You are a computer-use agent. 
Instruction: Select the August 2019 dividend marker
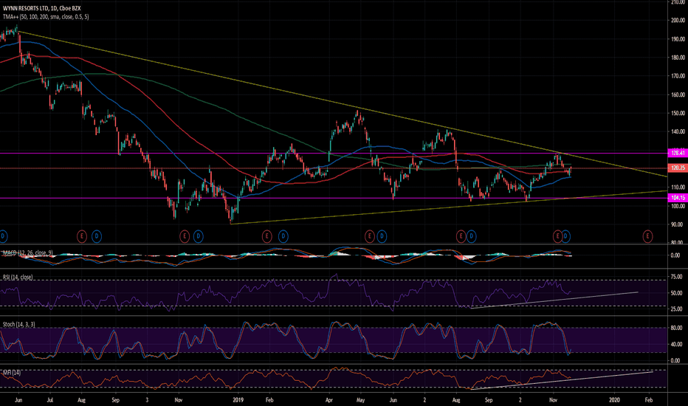pyautogui.click(x=471, y=236)
